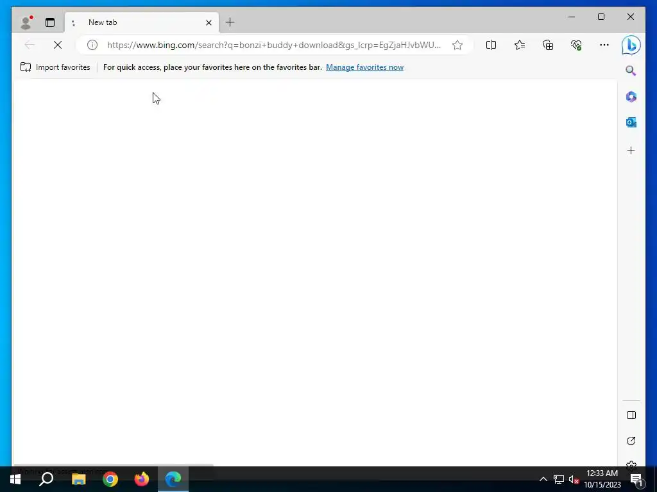Show hidden system tray icons
The height and width of the screenshot is (492, 657).
click(x=543, y=479)
